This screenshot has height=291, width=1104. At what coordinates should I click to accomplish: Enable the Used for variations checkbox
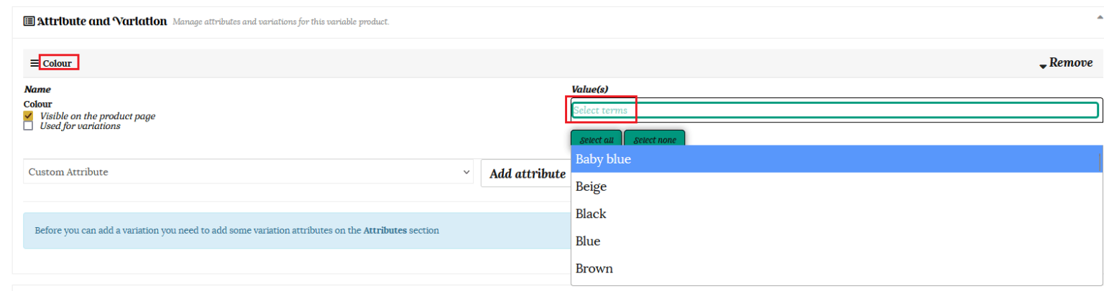click(x=28, y=126)
